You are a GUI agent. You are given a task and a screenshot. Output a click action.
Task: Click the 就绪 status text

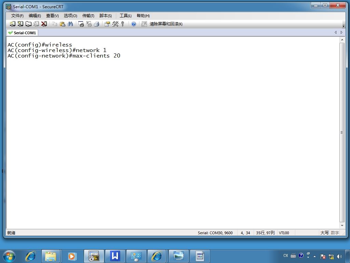pos(11,233)
